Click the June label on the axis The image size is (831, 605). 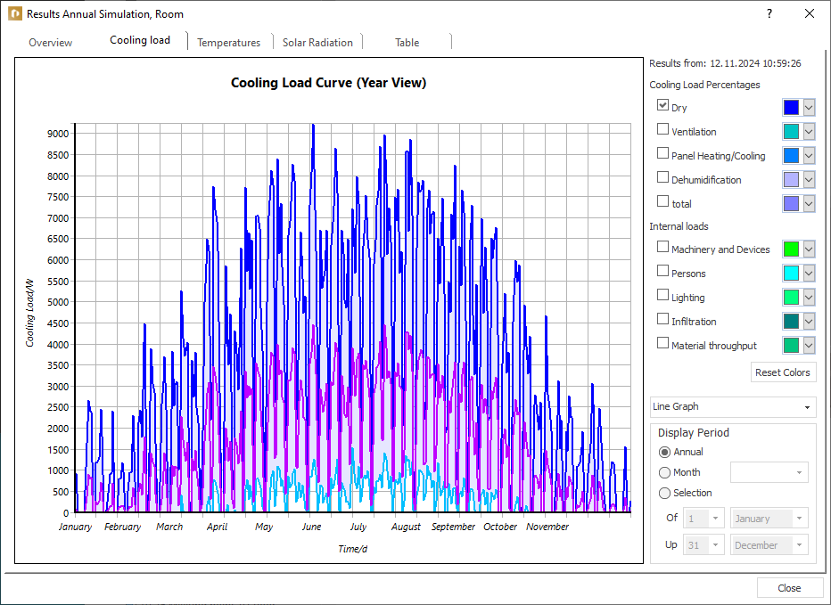coord(312,527)
